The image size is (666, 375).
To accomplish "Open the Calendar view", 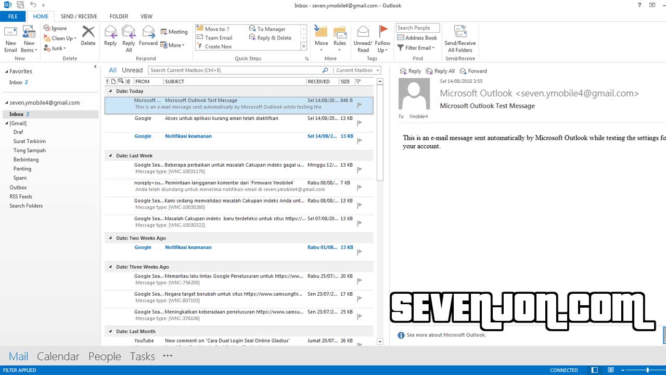I will [x=58, y=356].
